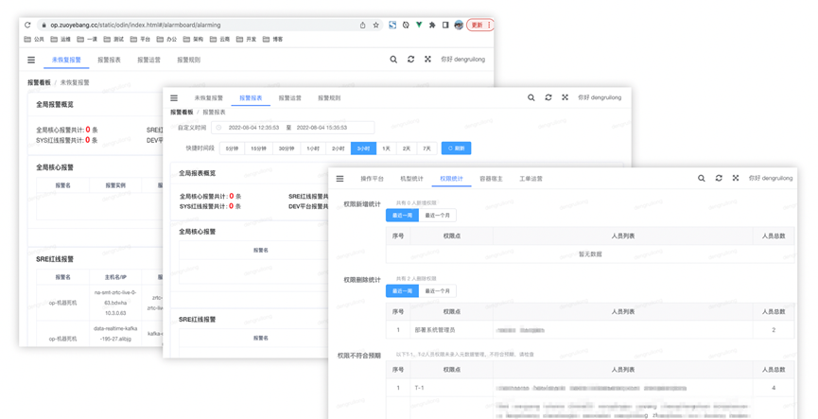Open the hamburger menu beside 操作平台

coord(340,178)
